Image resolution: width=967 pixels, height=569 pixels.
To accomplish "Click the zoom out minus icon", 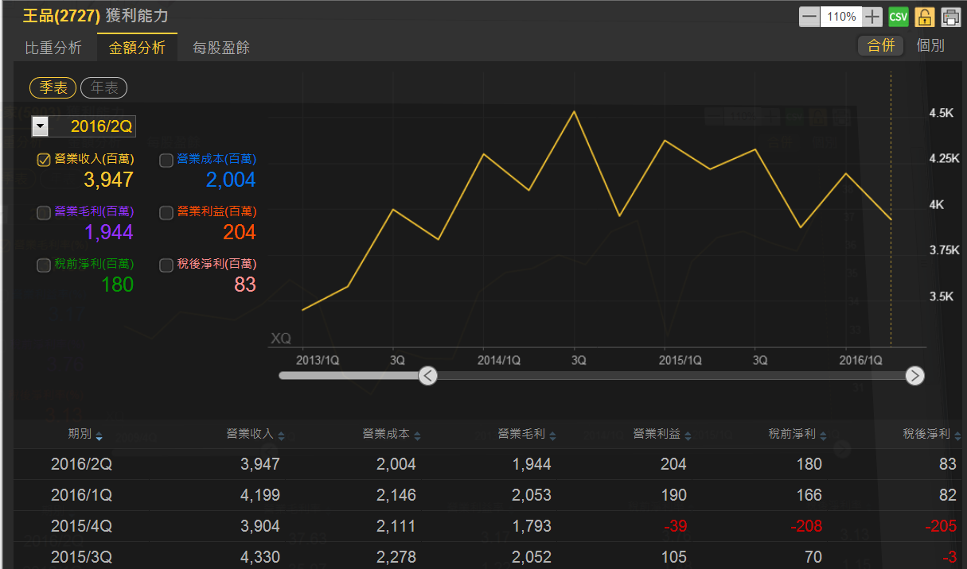I will point(809,17).
